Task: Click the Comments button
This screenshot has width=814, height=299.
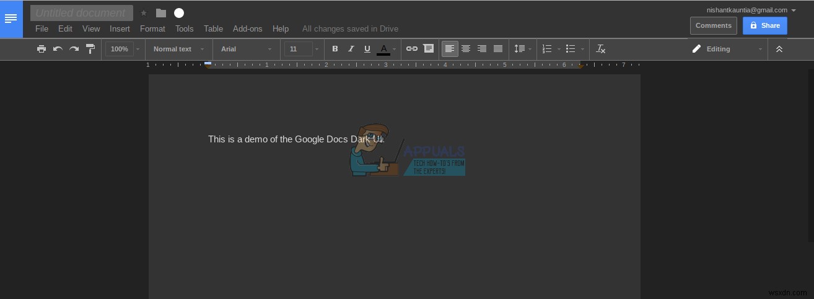Action: [x=714, y=25]
